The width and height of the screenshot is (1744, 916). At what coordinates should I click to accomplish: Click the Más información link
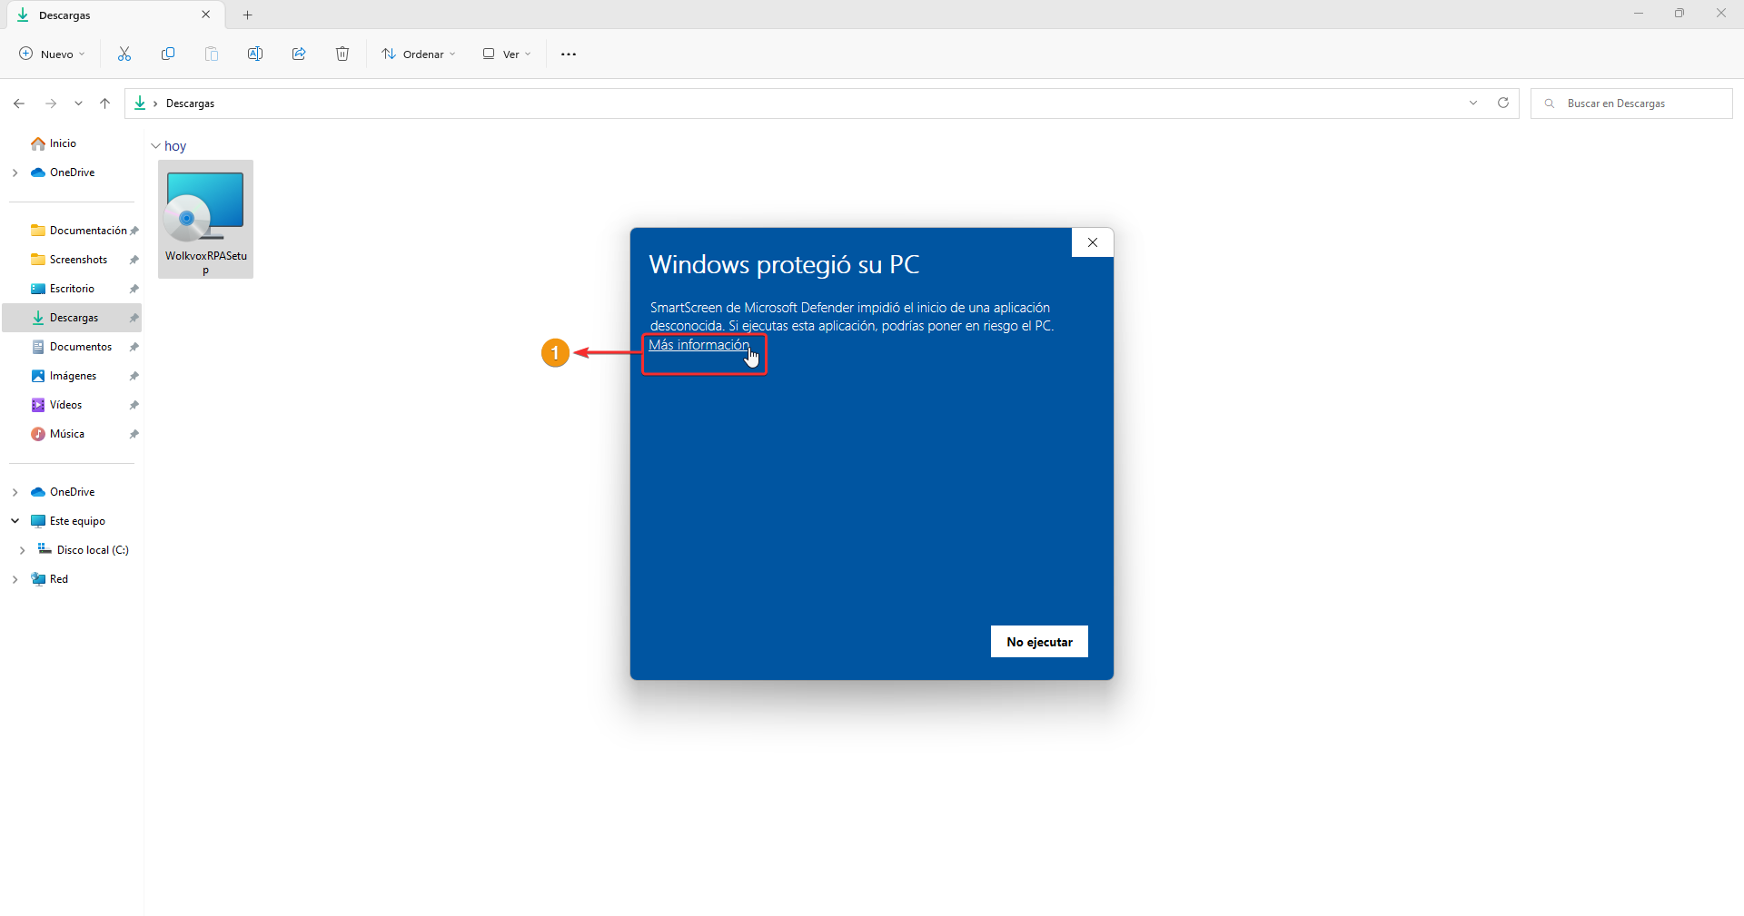click(699, 345)
